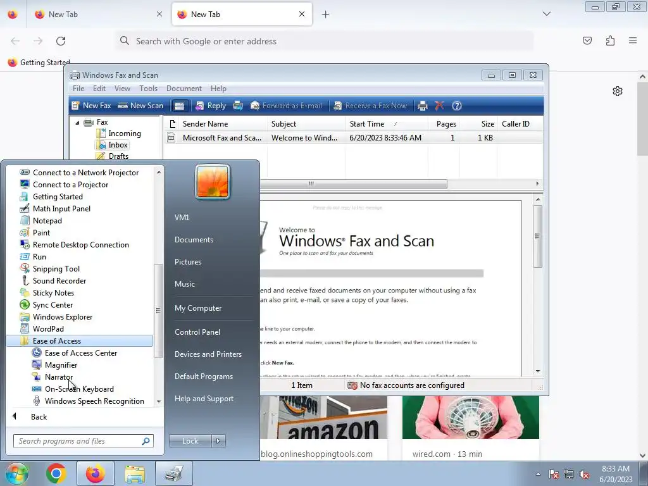Open File menu in Fax and Scan
Image resolution: width=648 pixels, height=486 pixels.
78,89
